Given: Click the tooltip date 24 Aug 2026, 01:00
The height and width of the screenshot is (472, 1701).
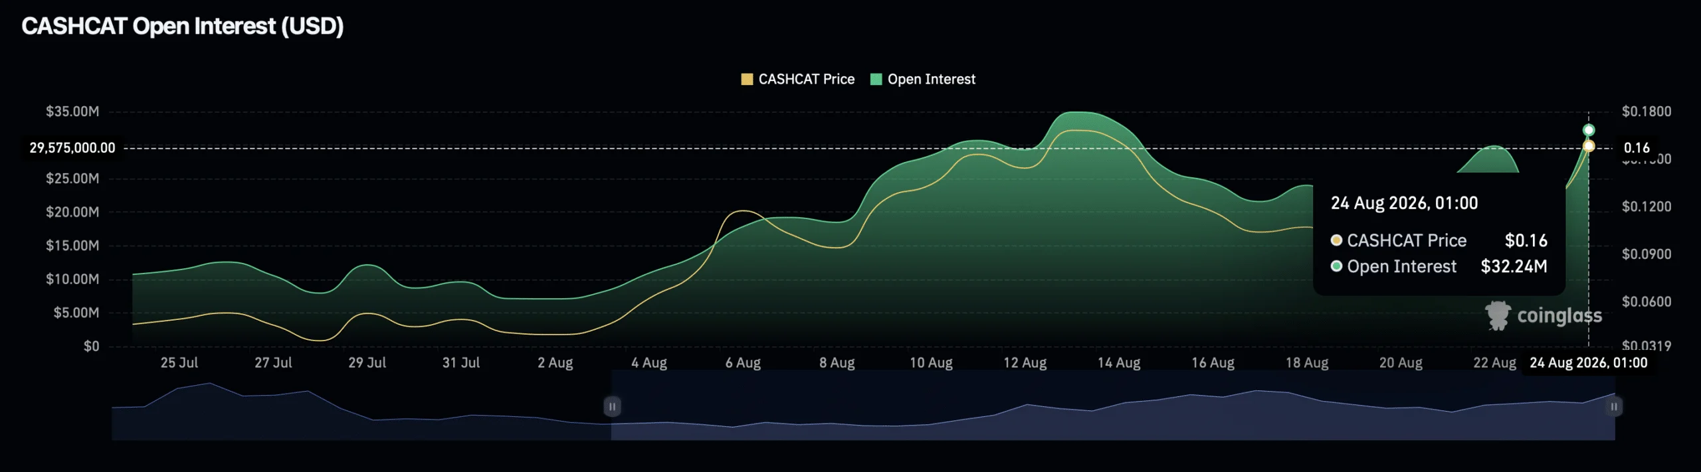Looking at the screenshot, I should pos(1405,203).
